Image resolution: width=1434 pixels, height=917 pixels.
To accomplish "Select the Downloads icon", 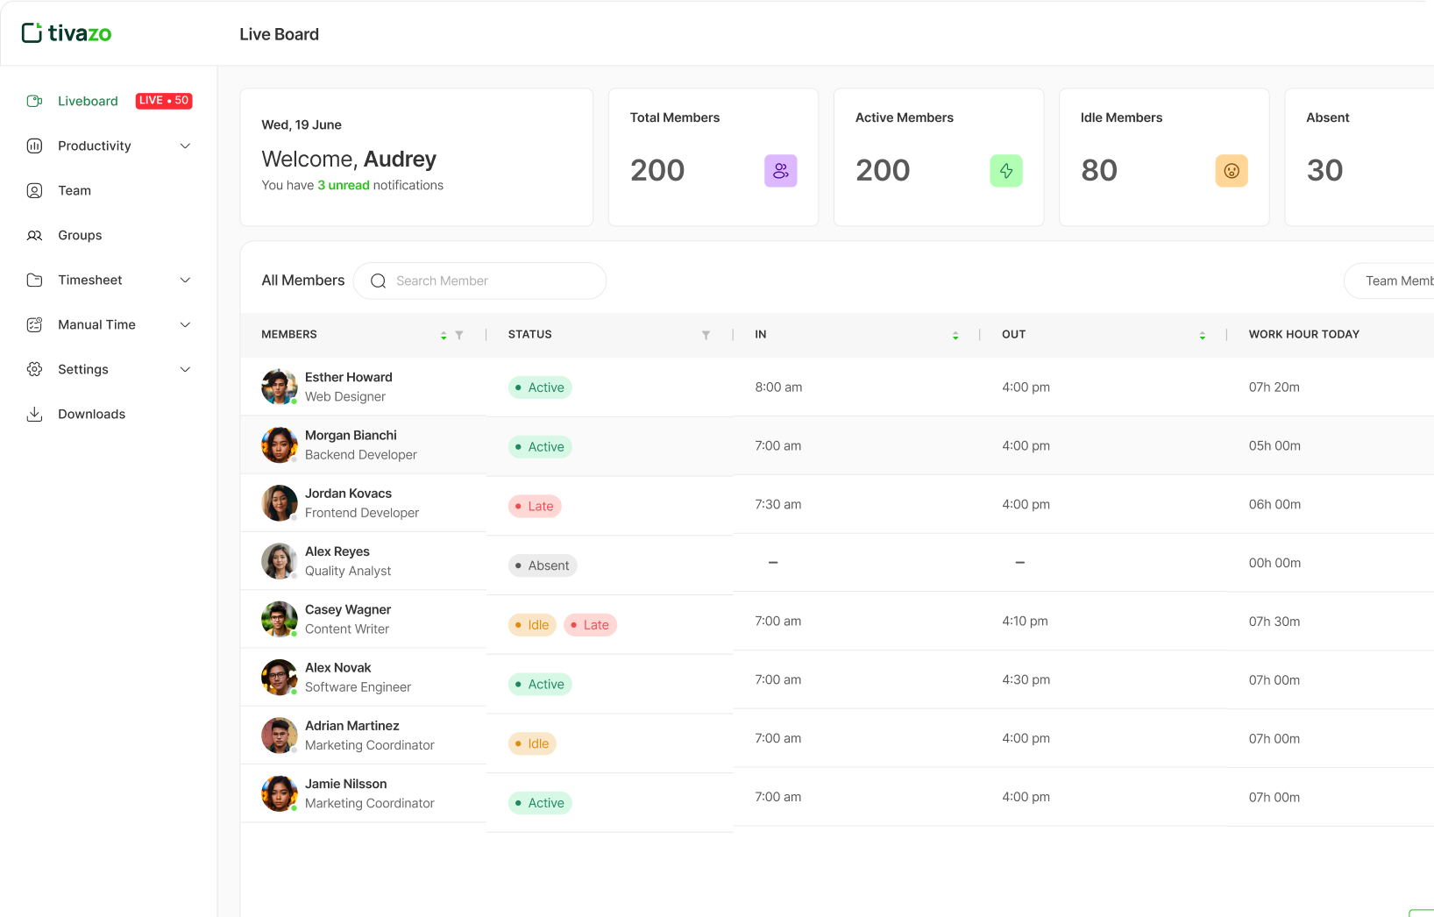I will (x=34, y=413).
